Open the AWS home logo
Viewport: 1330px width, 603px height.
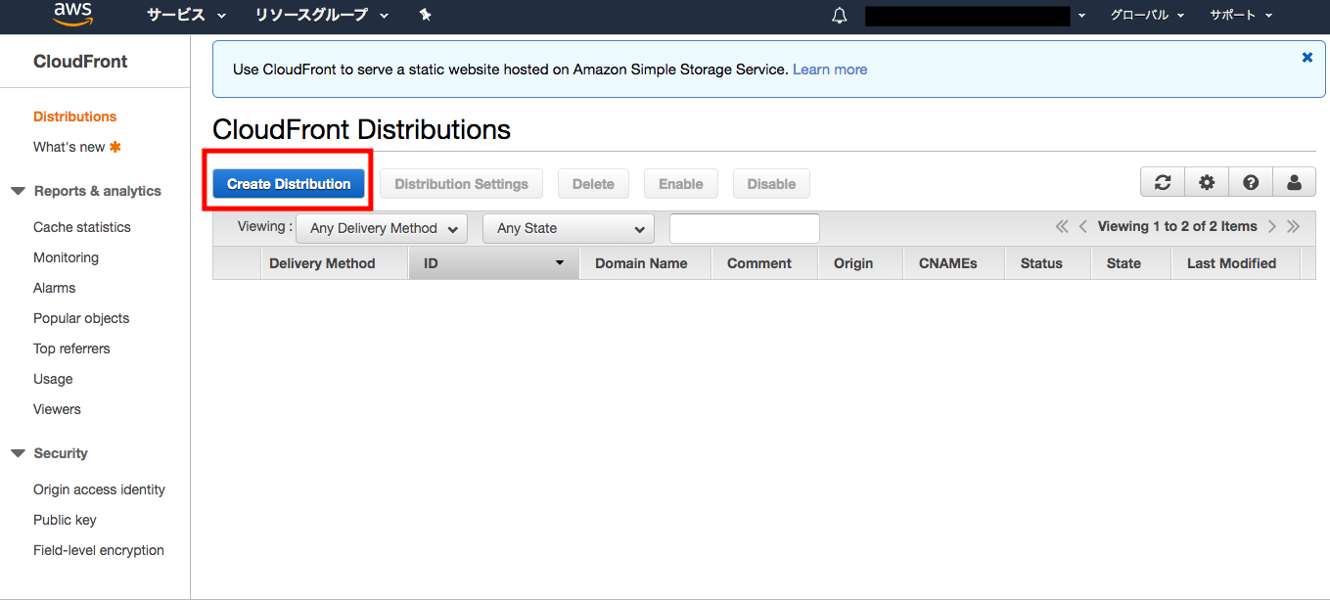pos(73,15)
